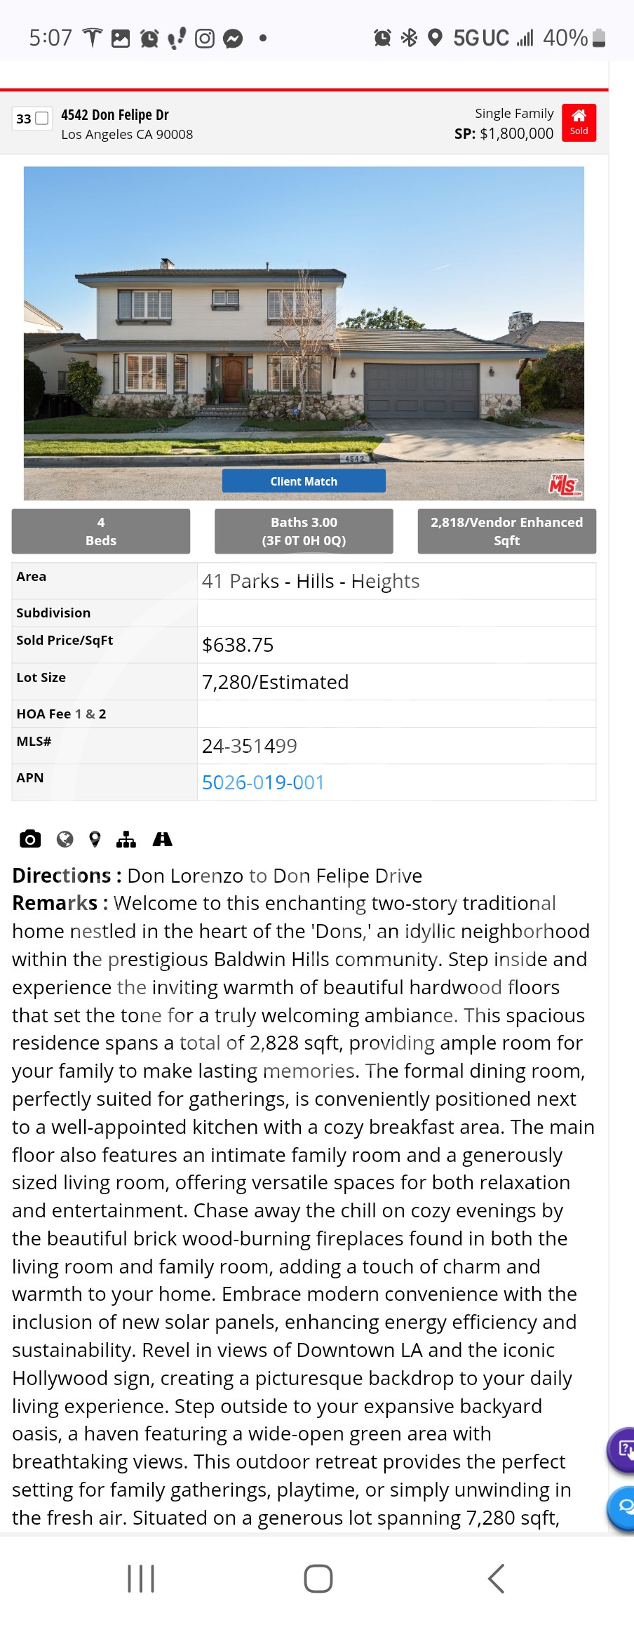Select the Baths 3.00 tile
The height and width of the screenshot is (1625, 634).
304,531
